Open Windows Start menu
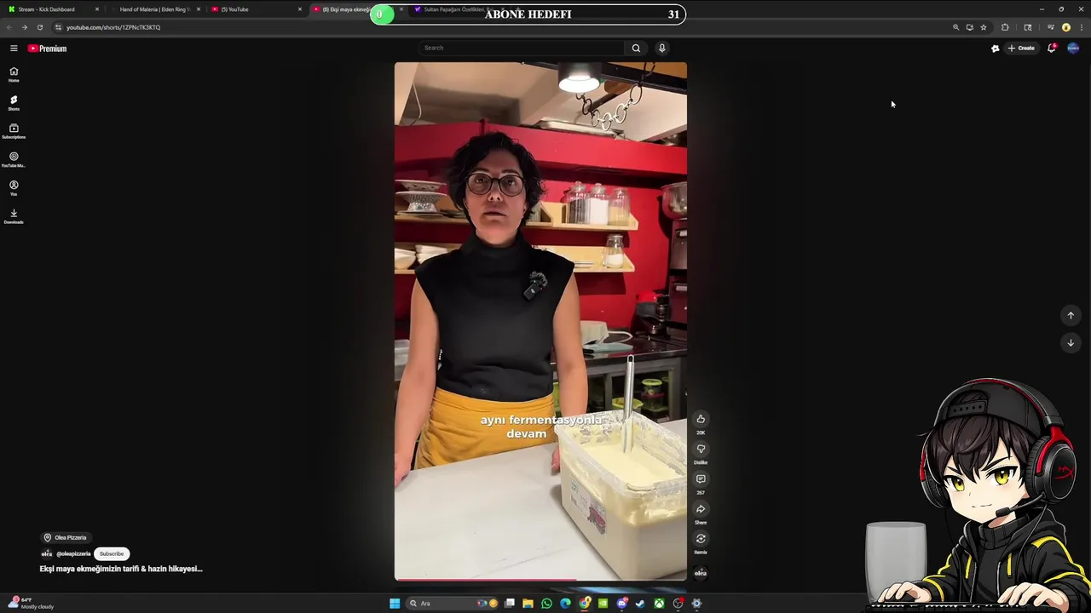The height and width of the screenshot is (613, 1091). click(395, 604)
